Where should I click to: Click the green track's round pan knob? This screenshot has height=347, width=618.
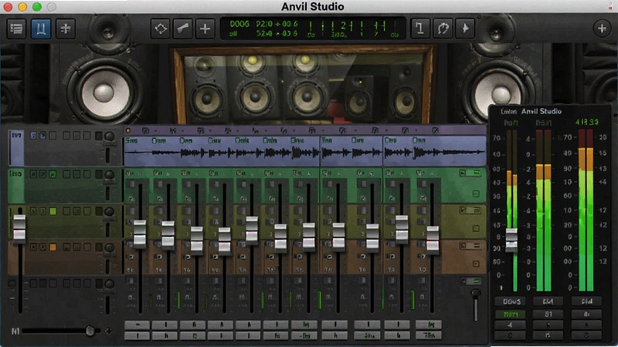109,174
